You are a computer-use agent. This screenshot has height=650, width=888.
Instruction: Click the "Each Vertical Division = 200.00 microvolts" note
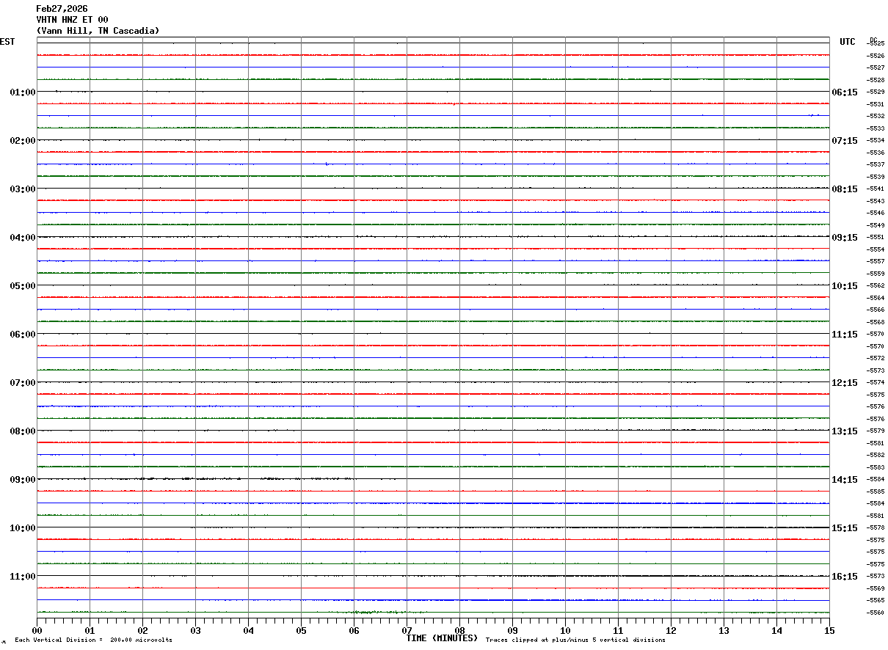[93, 640]
